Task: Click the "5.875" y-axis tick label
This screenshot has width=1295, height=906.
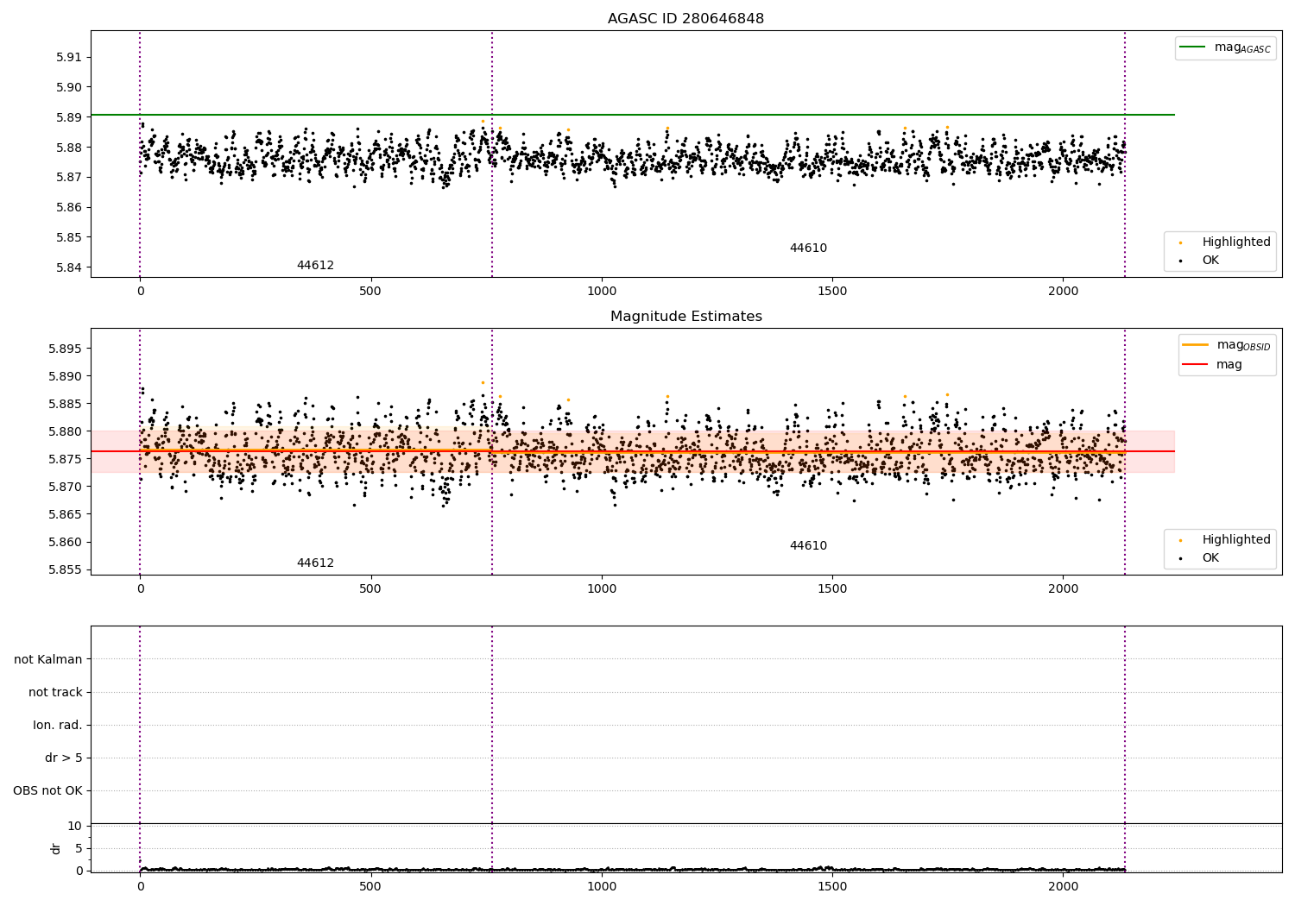Action: pos(64,459)
